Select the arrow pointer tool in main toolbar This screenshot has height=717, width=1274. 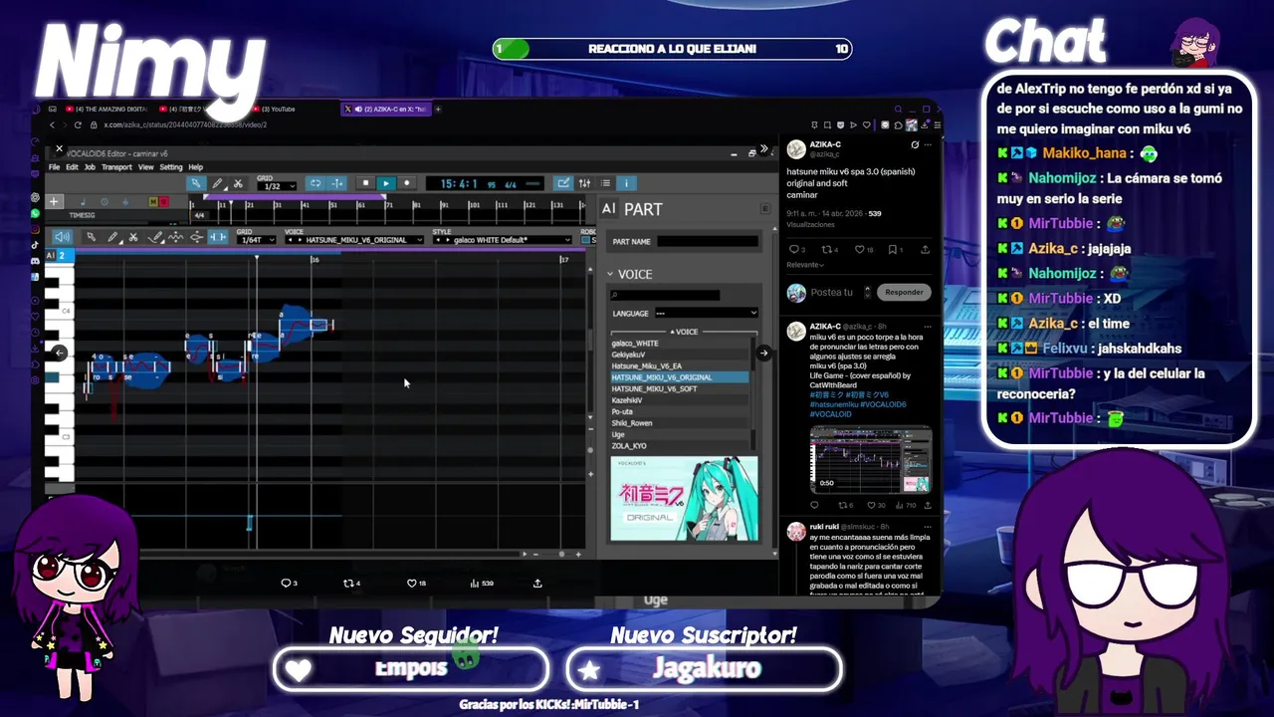click(196, 183)
